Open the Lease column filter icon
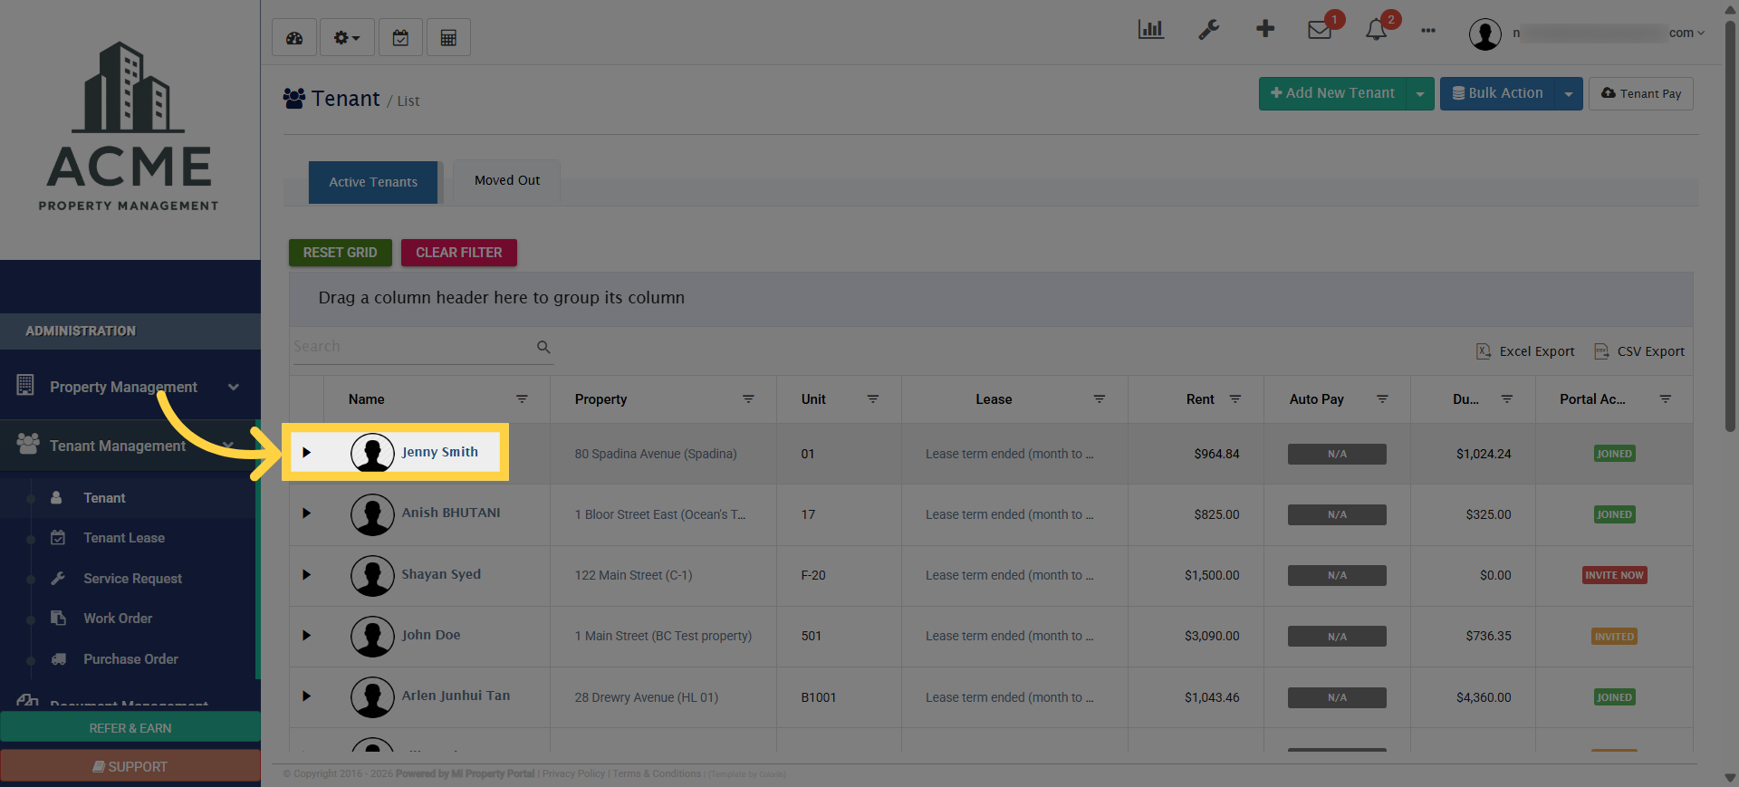Viewport: 1739px width, 787px height. [x=1099, y=398]
